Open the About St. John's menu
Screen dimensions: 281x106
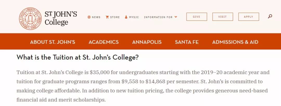[53, 42]
